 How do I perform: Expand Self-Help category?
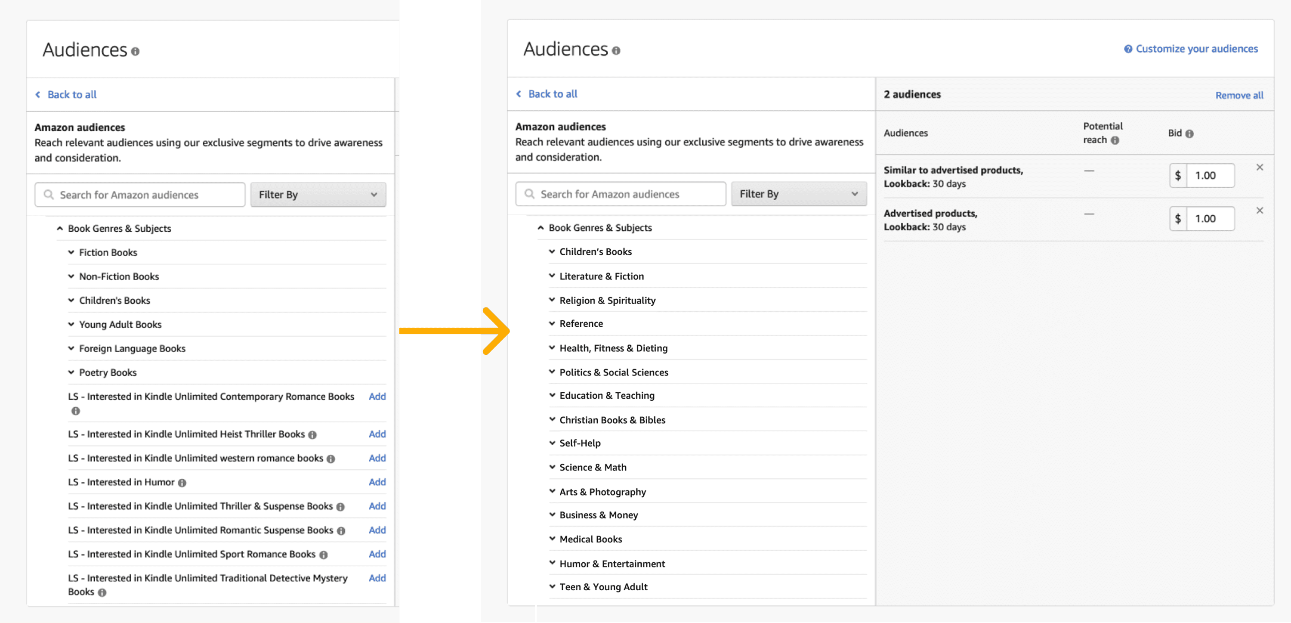[x=552, y=443]
